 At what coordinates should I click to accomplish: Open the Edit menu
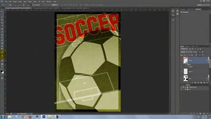tap(10, 1)
